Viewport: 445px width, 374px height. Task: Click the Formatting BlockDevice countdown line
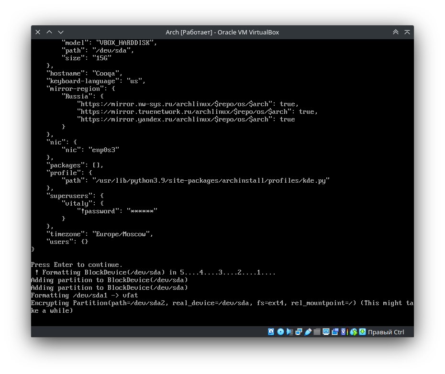[x=155, y=273]
